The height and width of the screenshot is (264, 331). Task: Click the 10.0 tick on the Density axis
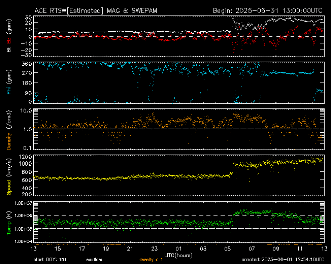(26, 111)
